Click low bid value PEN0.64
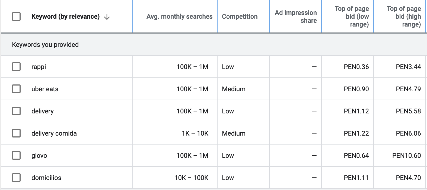This screenshot has height=190, width=427. tap(356, 156)
